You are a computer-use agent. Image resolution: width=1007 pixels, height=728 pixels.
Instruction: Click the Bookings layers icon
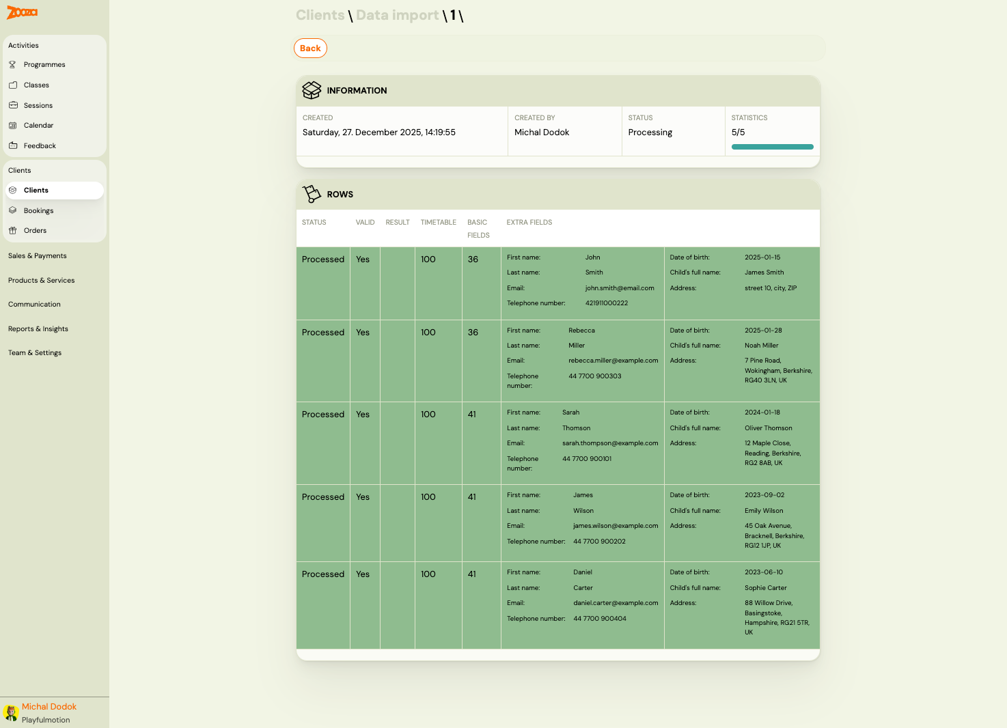12,210
